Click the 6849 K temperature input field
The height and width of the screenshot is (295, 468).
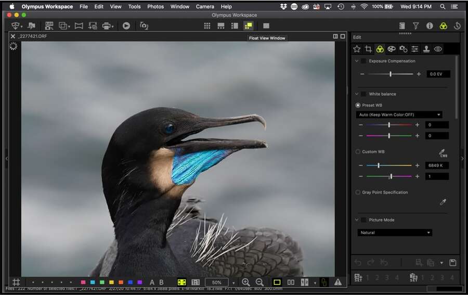coord(437,165)
